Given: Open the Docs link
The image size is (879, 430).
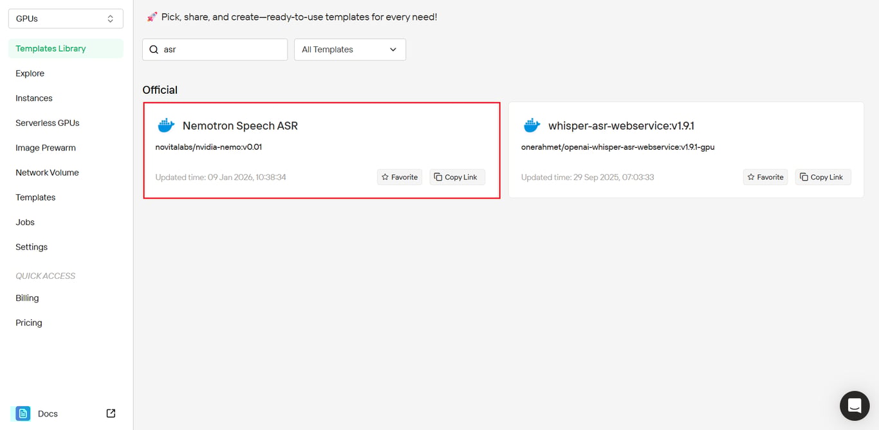Looking at the screenshot, I should 48,414.
